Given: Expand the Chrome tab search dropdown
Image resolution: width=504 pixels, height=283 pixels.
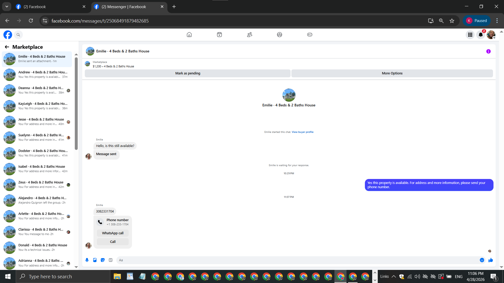Looking at the screenshot, I should [7, 7].
